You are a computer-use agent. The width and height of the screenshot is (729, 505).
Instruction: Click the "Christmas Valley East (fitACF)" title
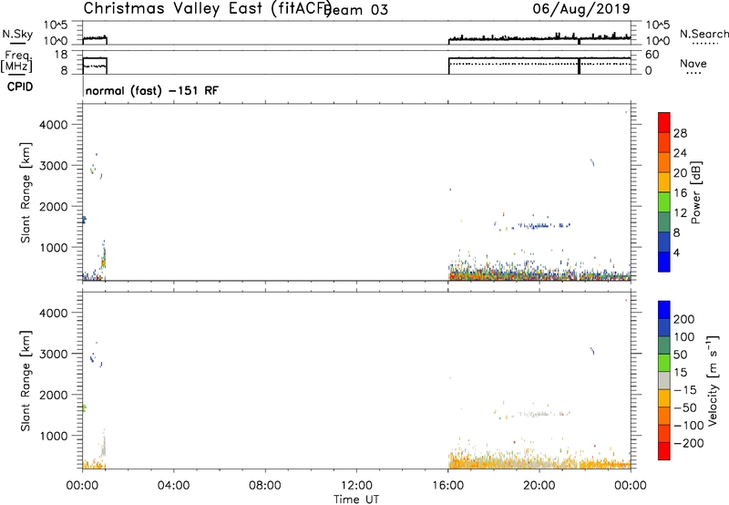[208, 8]
